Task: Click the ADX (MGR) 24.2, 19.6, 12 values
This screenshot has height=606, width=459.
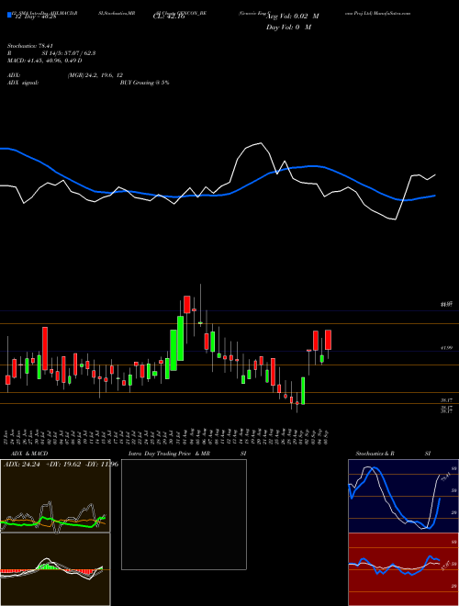Action: (95, 75)
